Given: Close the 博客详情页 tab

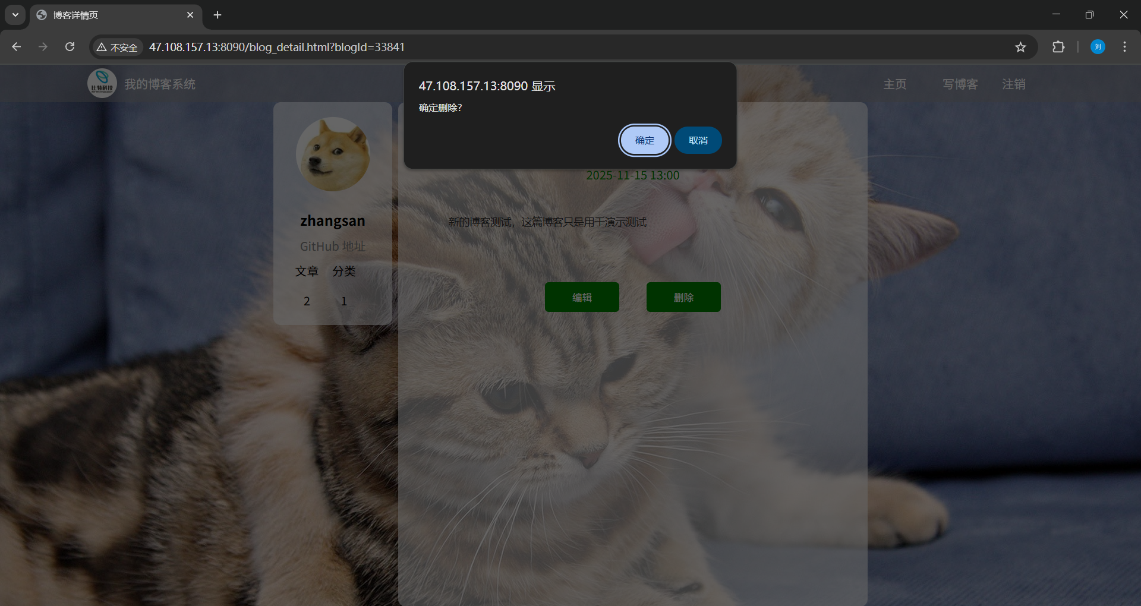Looking at the screenshot, I should click(190, 15).
